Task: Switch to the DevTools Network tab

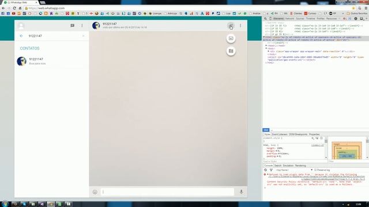Action: tap(289, 18)
